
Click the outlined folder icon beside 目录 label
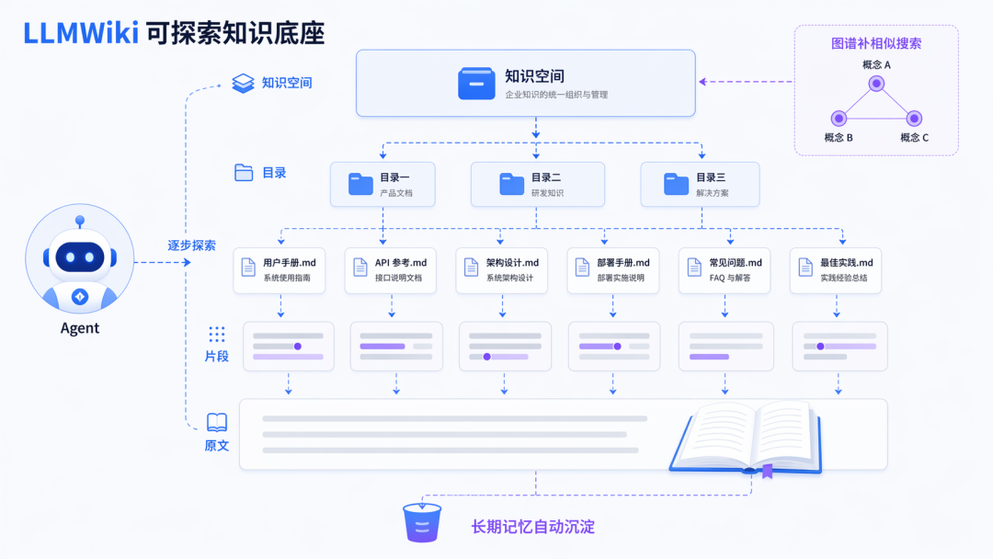click(x=244, y=172)
